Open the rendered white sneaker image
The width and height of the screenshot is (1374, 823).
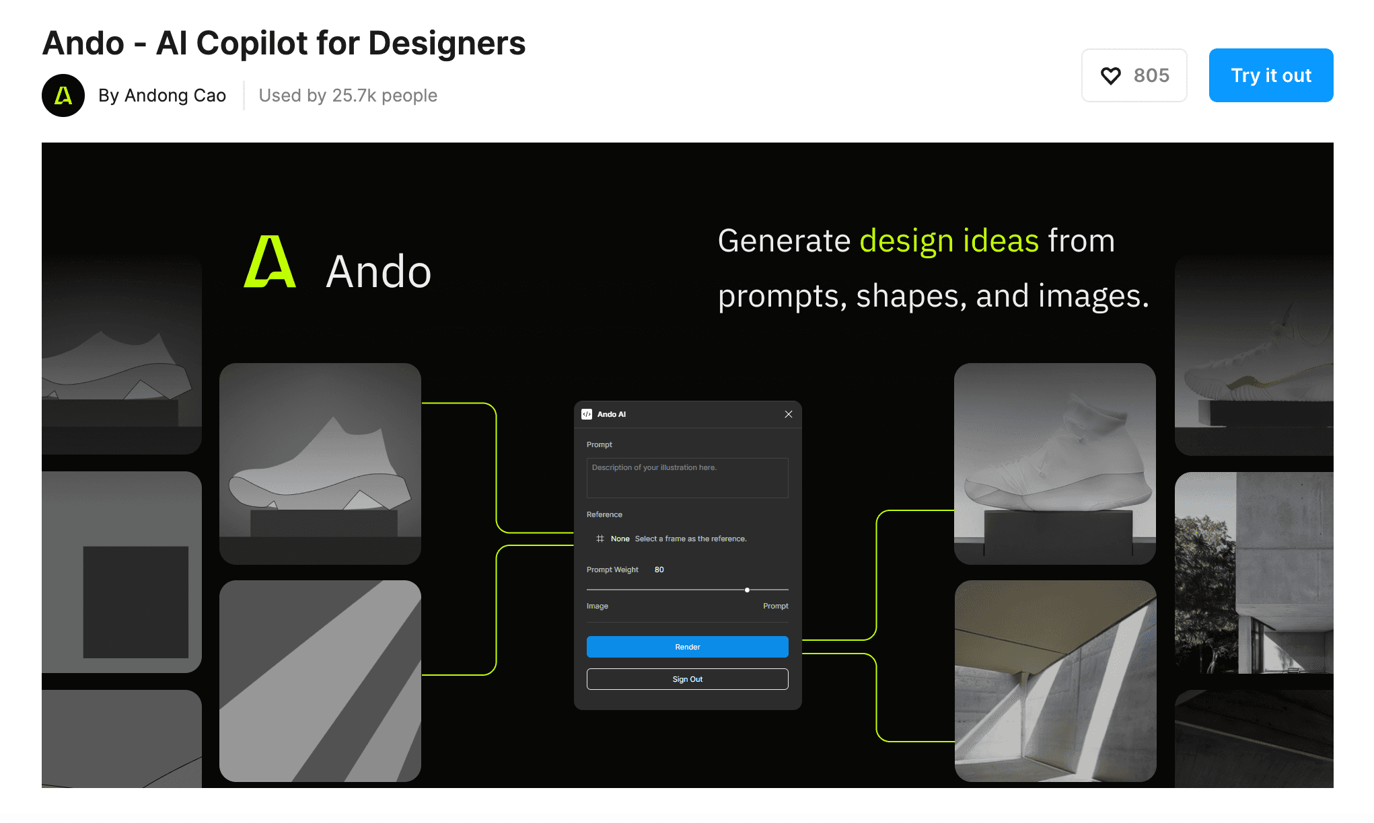(x=1054, y=463)
